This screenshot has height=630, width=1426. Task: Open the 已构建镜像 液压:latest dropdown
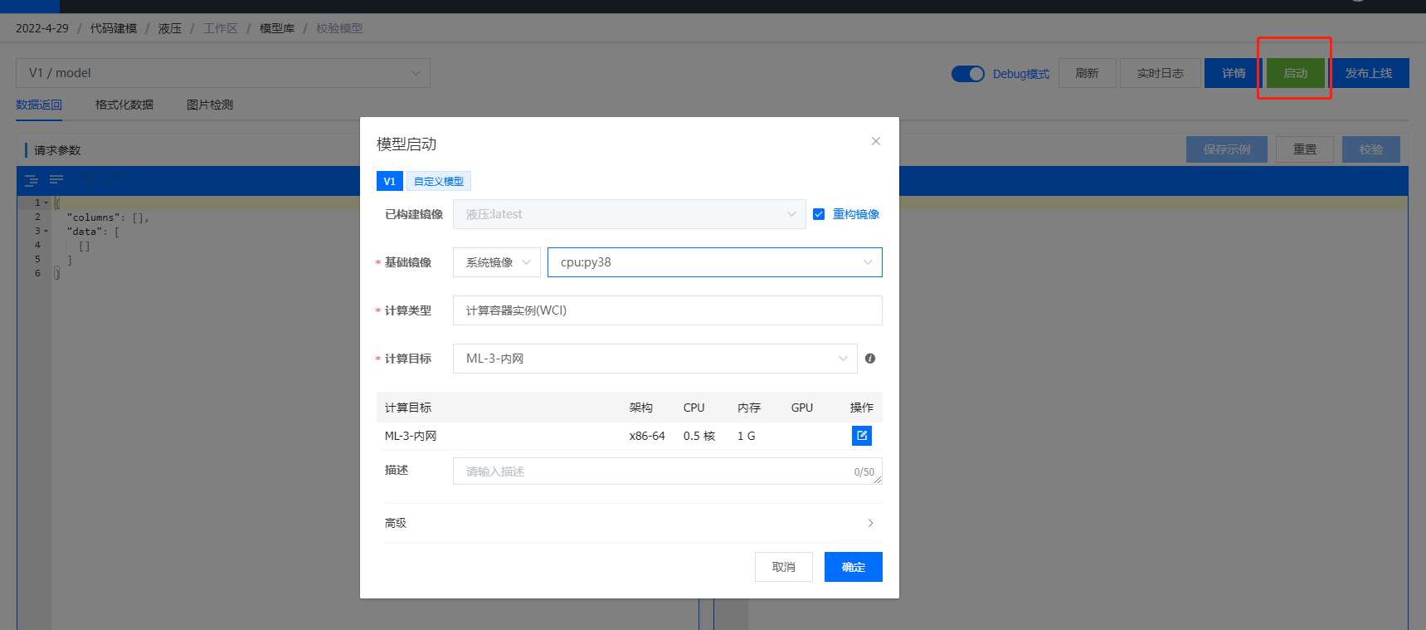pyautogui.click(x=629, y=214)
